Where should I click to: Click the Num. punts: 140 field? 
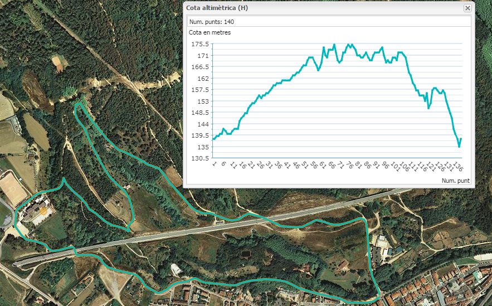coord(212,22)
